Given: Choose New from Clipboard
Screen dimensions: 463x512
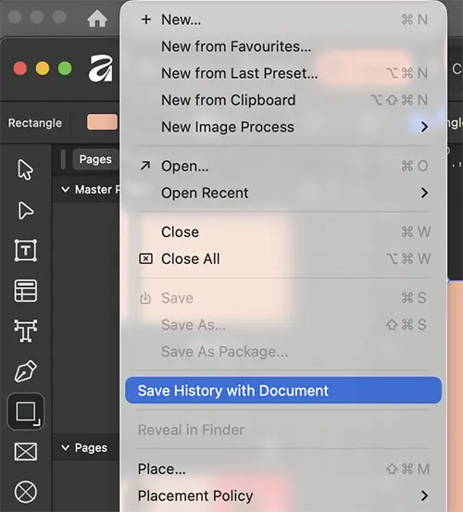Looking at the screenshot, I should (x=283, y=100).
